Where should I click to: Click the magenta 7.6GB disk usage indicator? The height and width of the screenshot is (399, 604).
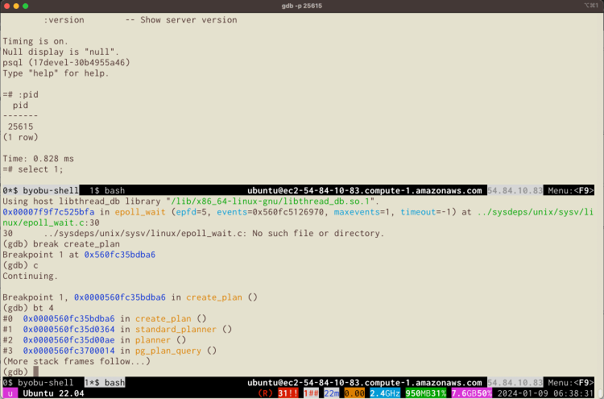coord(466,393)
